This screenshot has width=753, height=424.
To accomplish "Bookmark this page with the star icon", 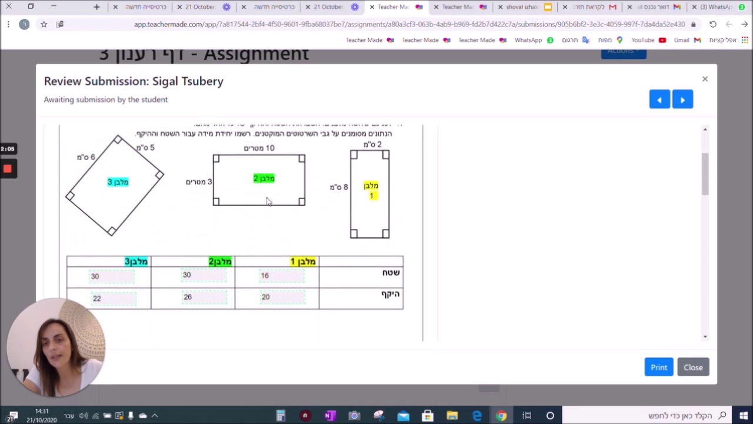I will coord(44,24).
